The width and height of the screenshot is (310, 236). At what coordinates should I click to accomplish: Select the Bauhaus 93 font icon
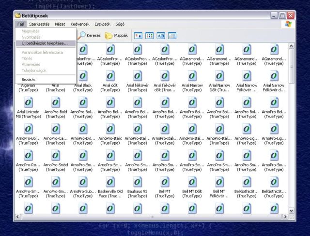pyautogui.click(x=138, y=182)
